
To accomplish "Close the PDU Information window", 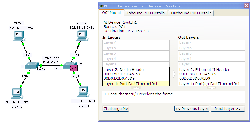I will (x=247, y=6).
